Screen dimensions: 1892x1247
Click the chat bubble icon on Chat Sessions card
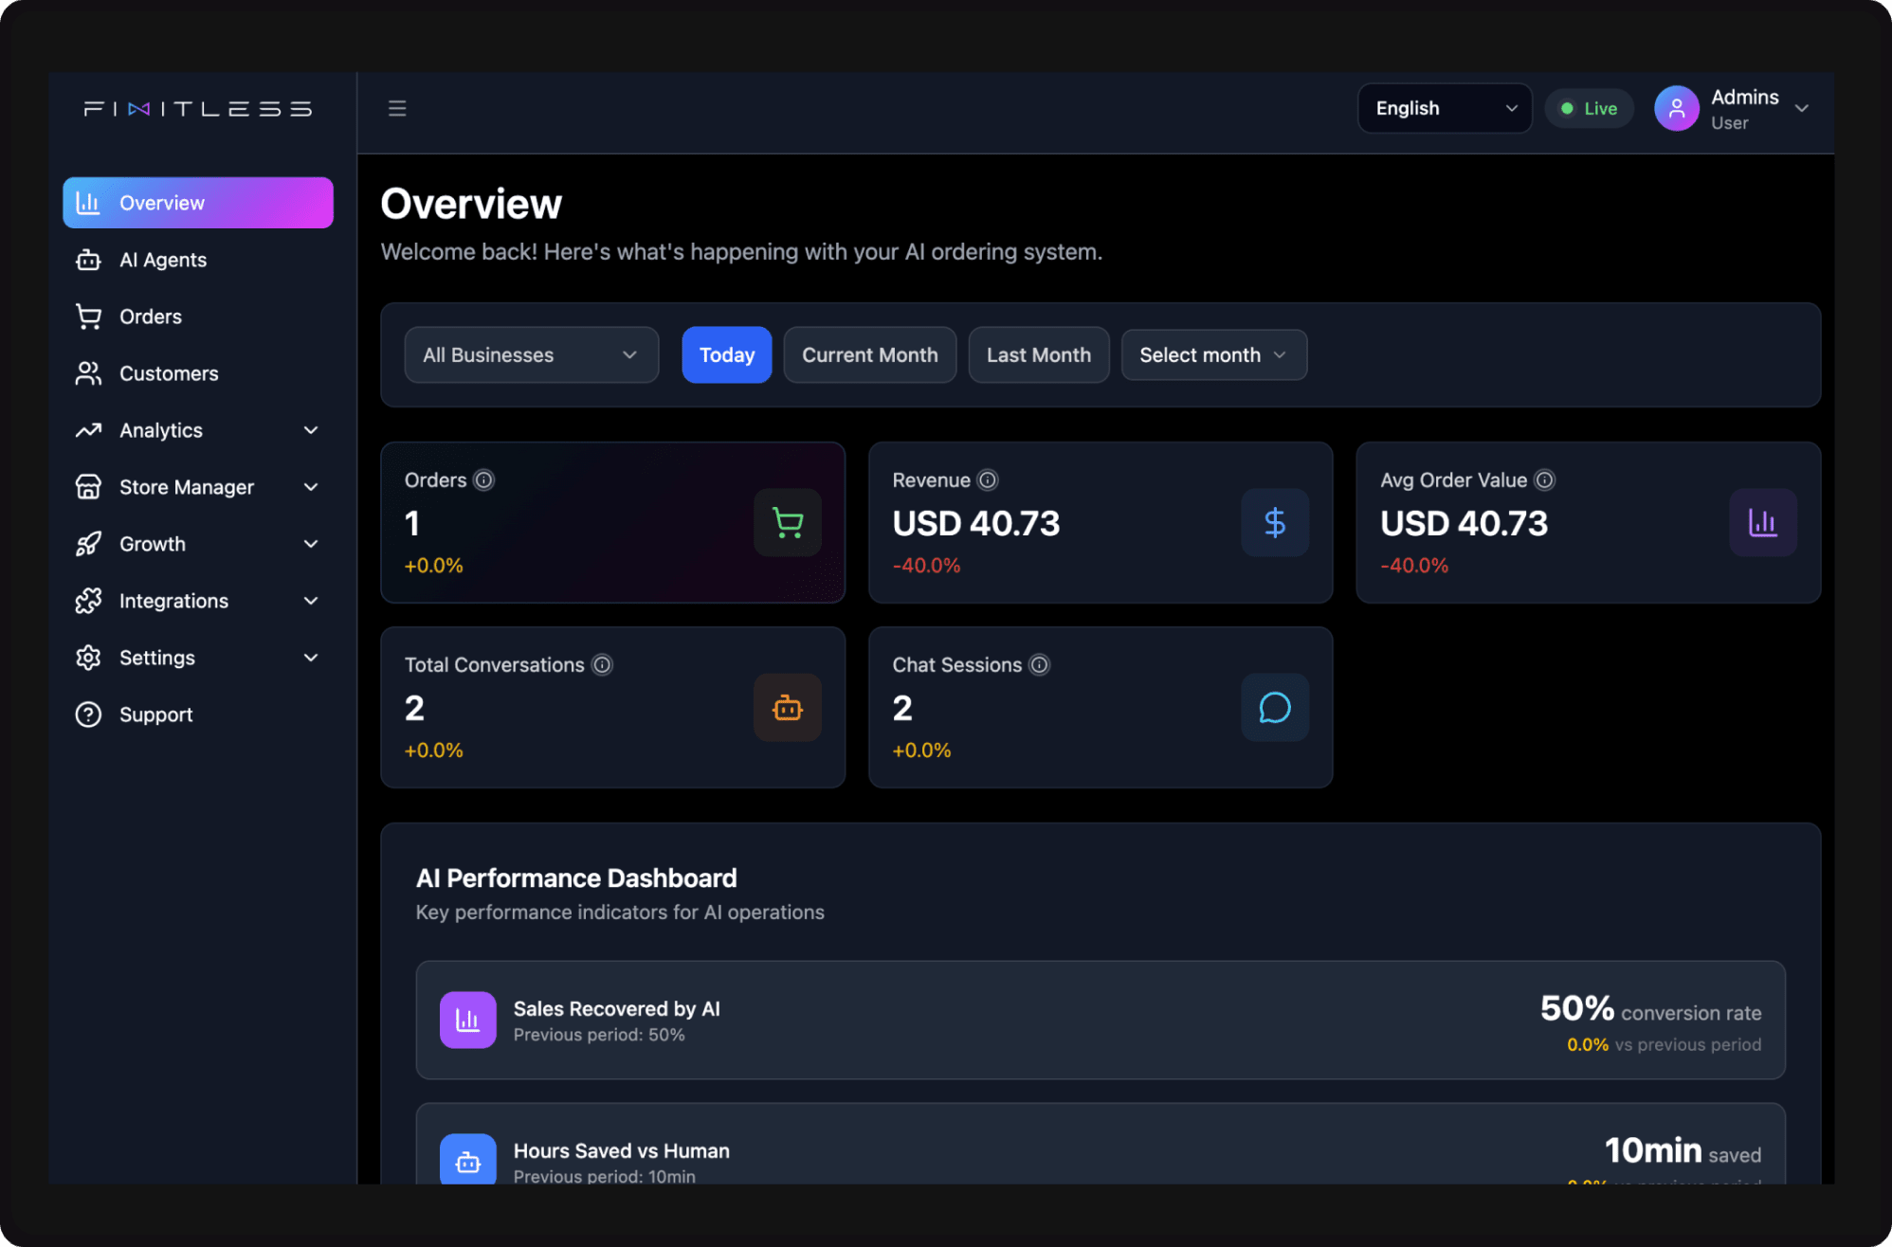coord(1275,707)
